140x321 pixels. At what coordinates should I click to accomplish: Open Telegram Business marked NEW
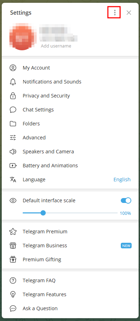pyautogui.click(x=70, y=246)
